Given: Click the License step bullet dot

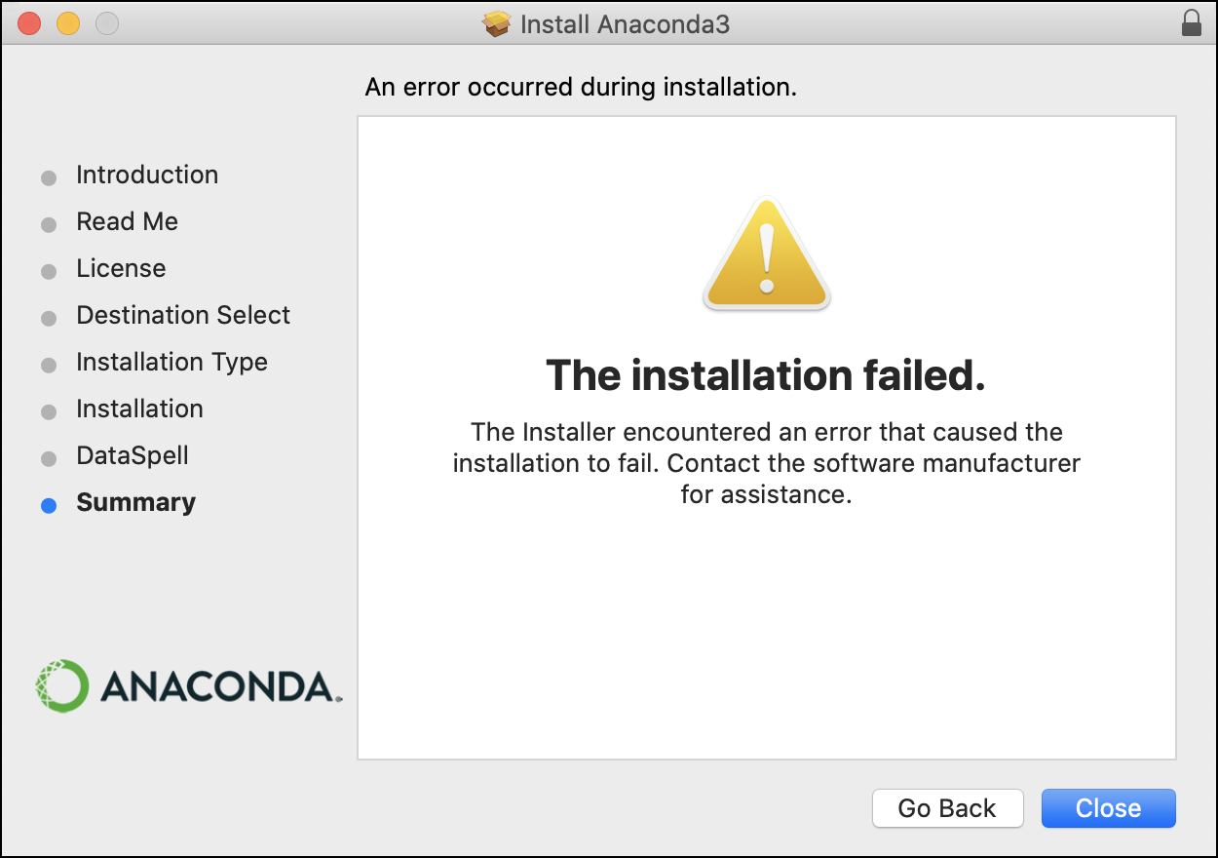Looking at the screenshot, I should click(49, 272).
